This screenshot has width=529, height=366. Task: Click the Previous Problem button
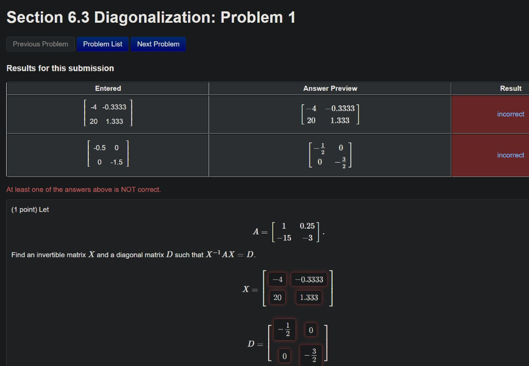[x=40, y=44]
